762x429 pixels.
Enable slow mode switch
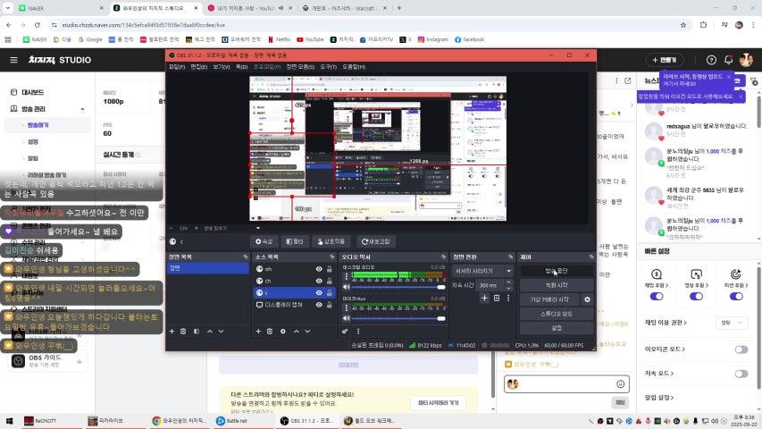point(741,374)
